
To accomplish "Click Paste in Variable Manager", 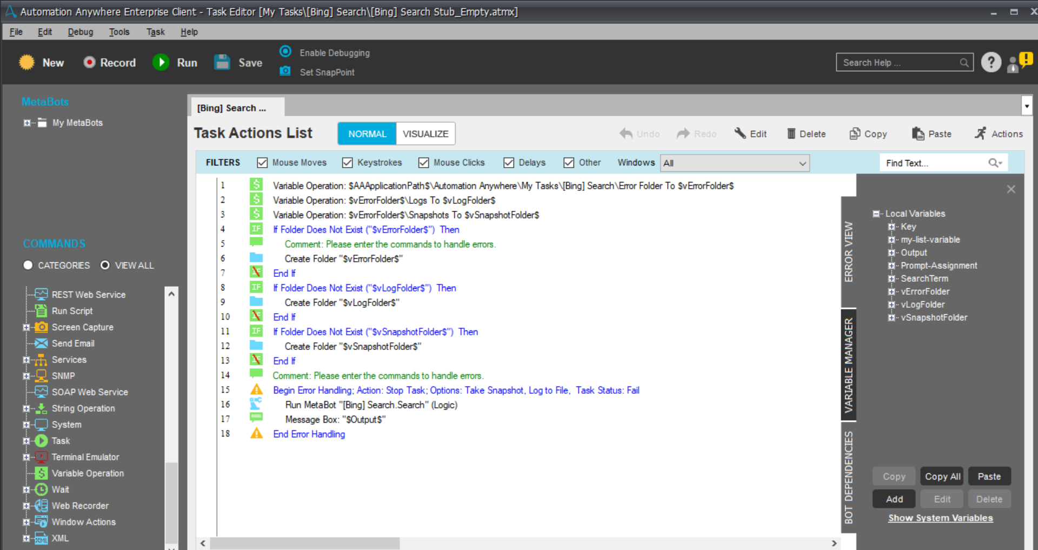I will point(989,476).
